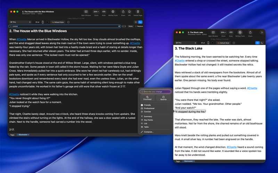
Task: Toggle Ruler in the Black Lake window
Action: [x=231, y=33]
